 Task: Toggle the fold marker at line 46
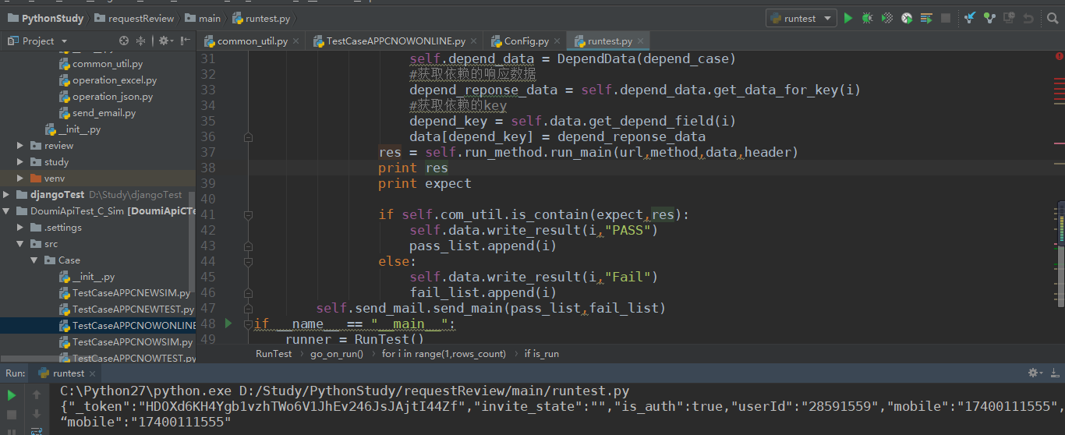point(248,292)
